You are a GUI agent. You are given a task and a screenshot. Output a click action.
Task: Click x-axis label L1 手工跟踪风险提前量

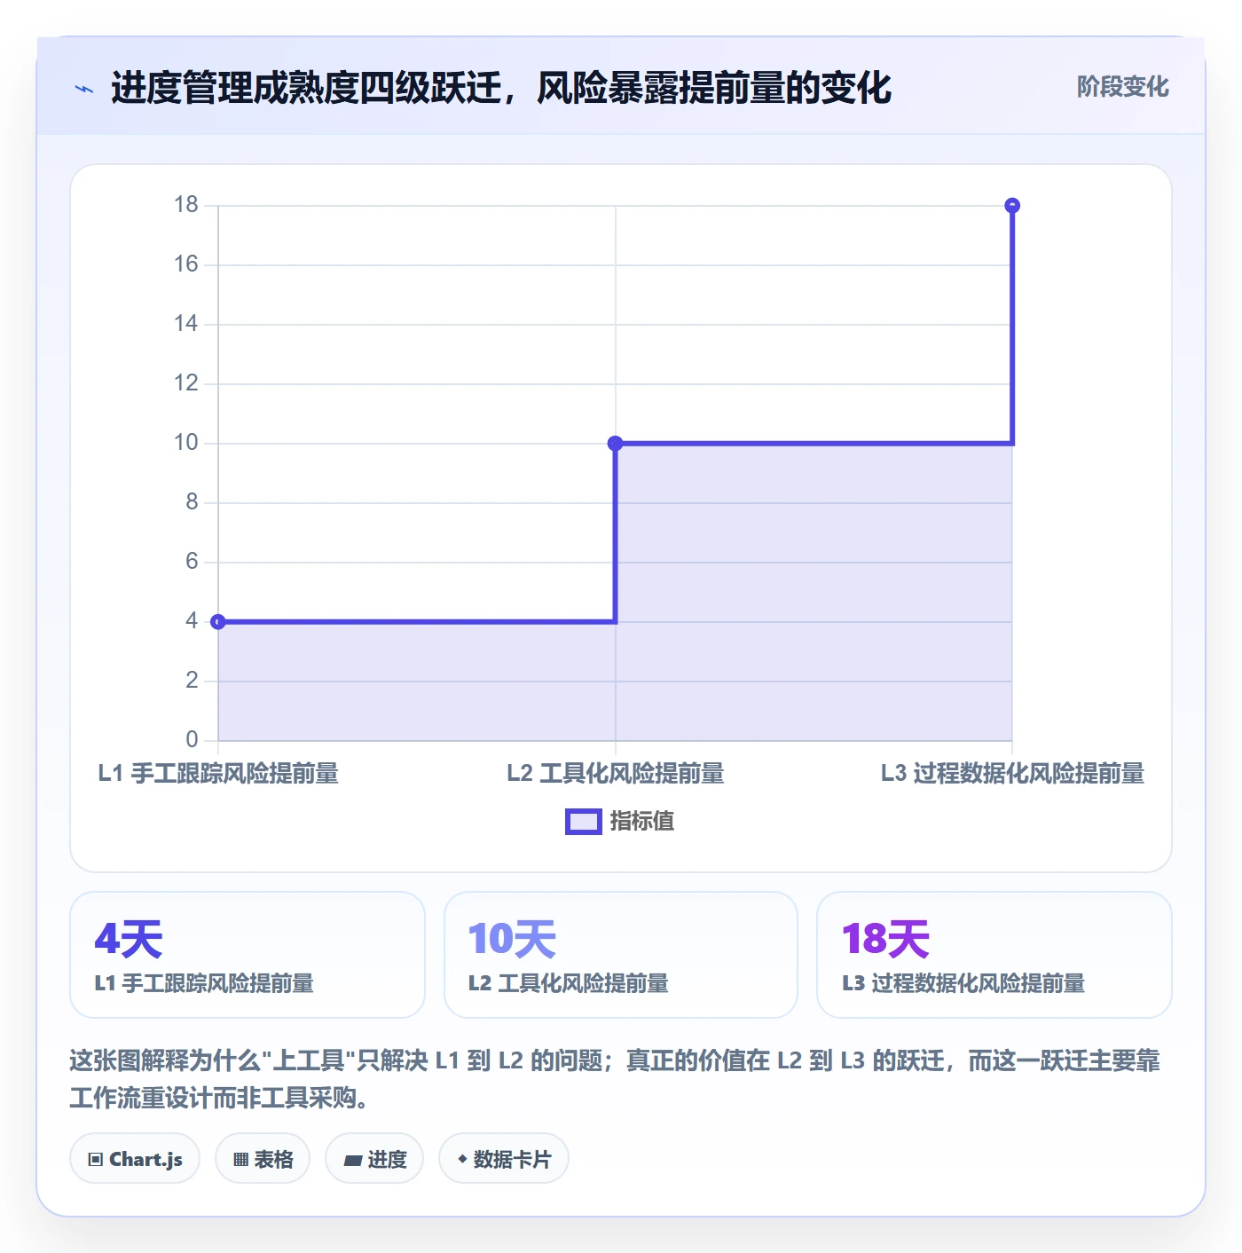(x=218, y=774)
